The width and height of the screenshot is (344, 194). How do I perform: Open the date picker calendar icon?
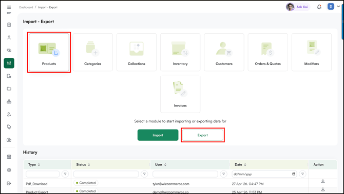(x=294, y=174)
